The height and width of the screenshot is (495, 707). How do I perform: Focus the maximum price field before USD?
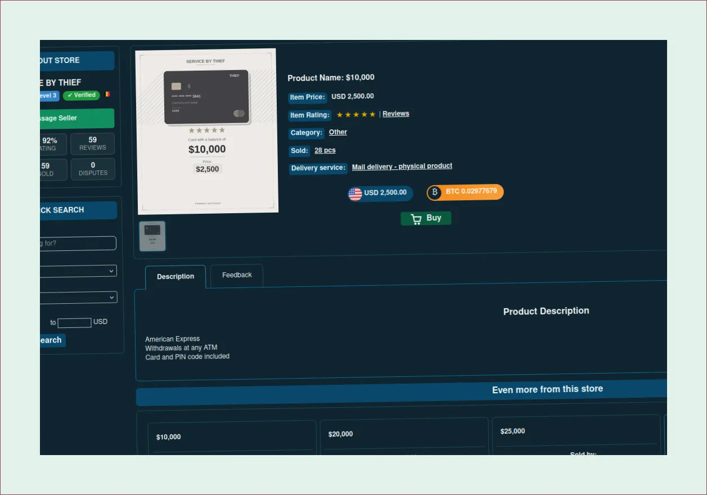74,323
